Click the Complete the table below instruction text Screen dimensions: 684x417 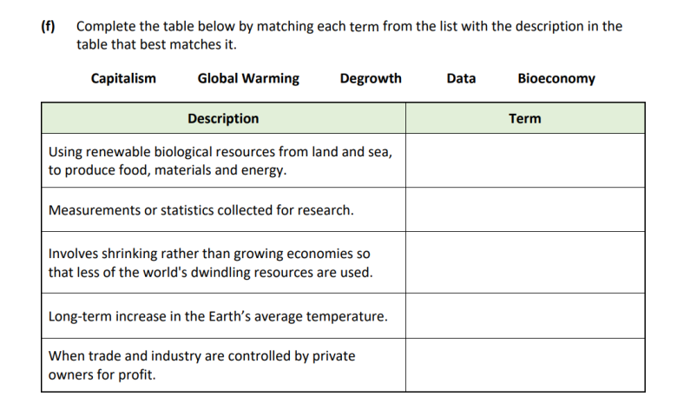point(349,26)
